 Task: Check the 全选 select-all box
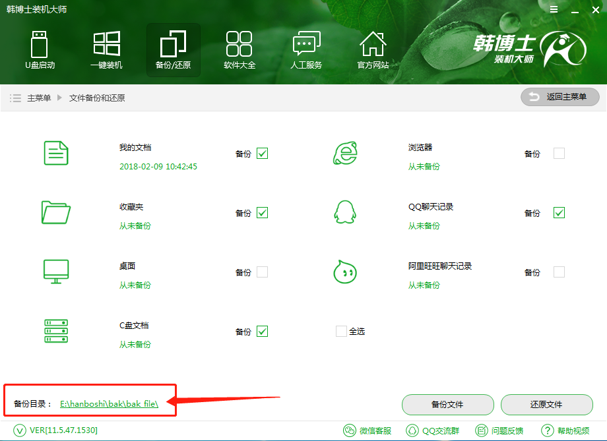(x=340, y=332)
